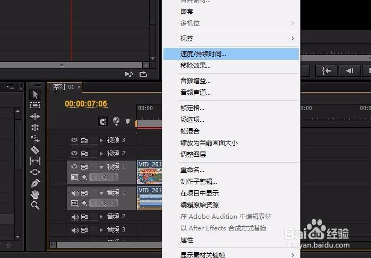Select the Slide tool
371x258 pixels.
point(35,172)
